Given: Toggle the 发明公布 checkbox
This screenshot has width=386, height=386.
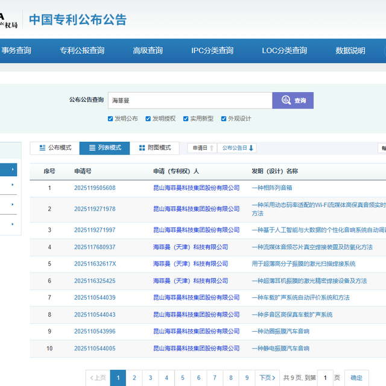Looking at the screenshot, I should (110, 119).
